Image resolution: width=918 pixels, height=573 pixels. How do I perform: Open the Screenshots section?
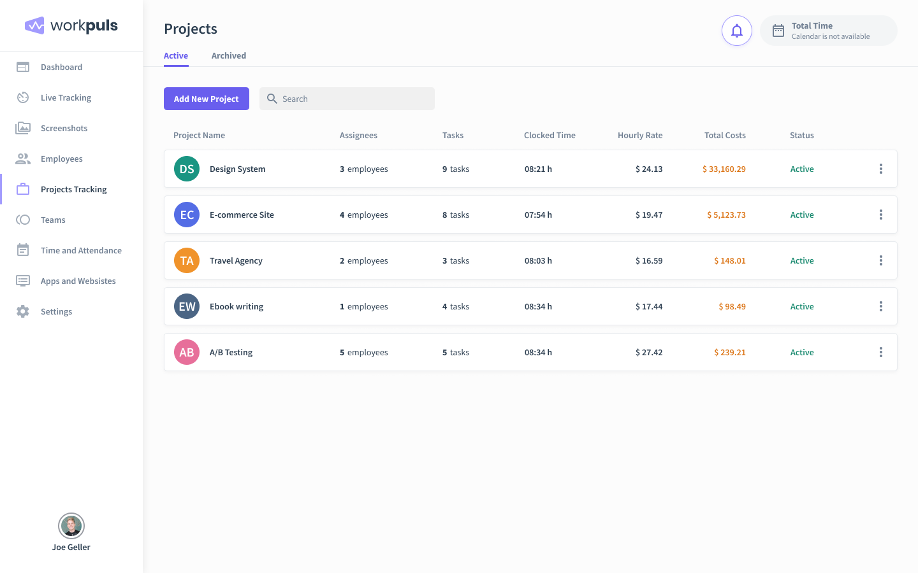tap(23, 128)
